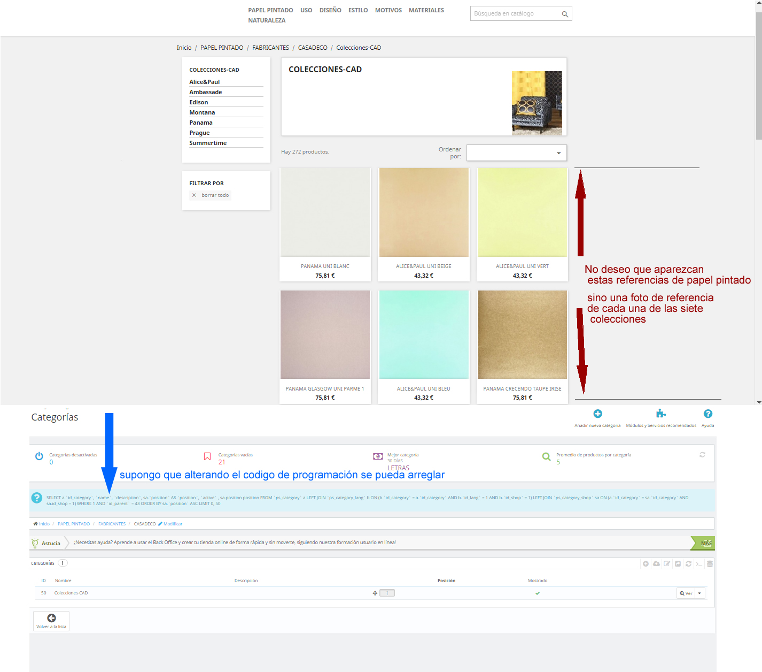This screenshot has height=672, width=762.
Task: Open the Ambassade collection link
Action: [x=206, y=92]
